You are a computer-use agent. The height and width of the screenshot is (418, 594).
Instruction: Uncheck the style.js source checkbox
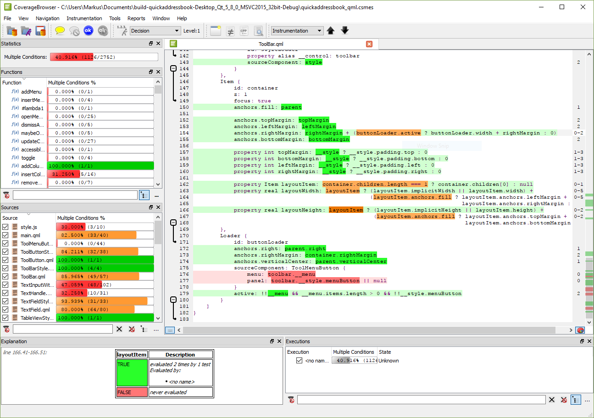coord(6,227)
